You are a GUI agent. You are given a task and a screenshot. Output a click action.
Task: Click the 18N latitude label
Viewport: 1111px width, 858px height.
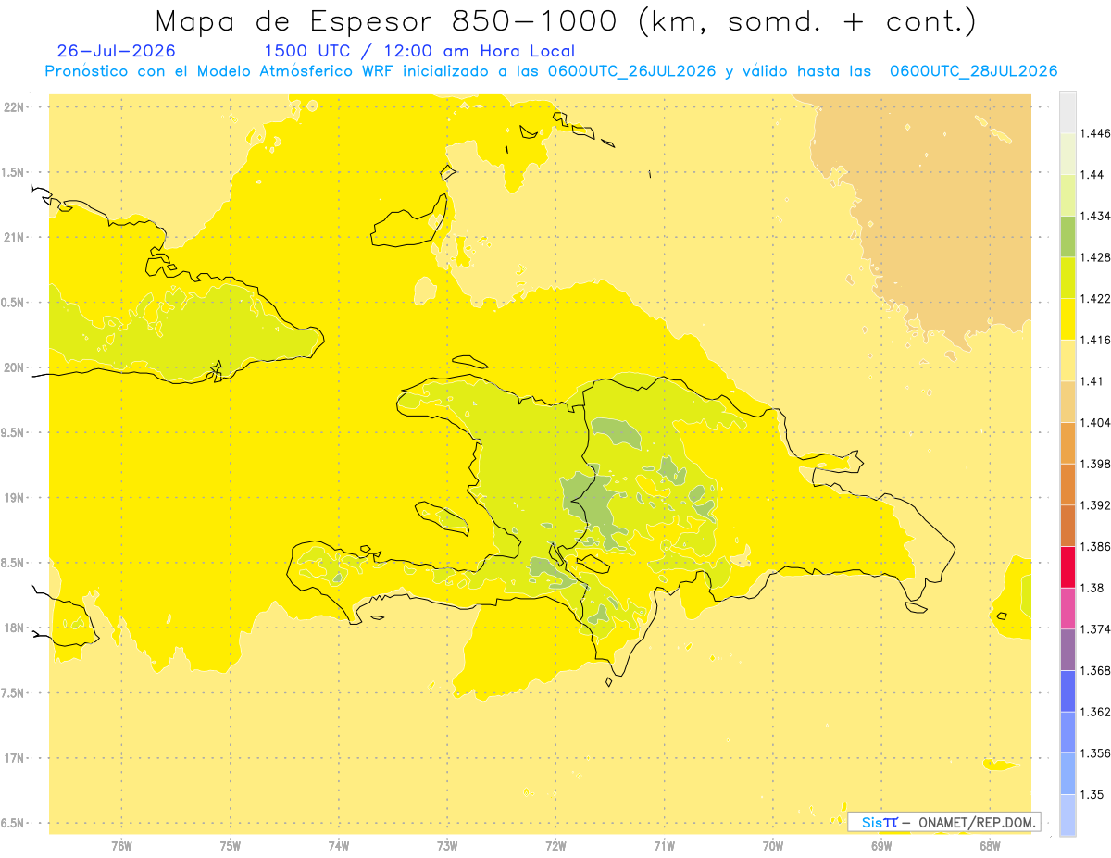(x=13, y=628)
